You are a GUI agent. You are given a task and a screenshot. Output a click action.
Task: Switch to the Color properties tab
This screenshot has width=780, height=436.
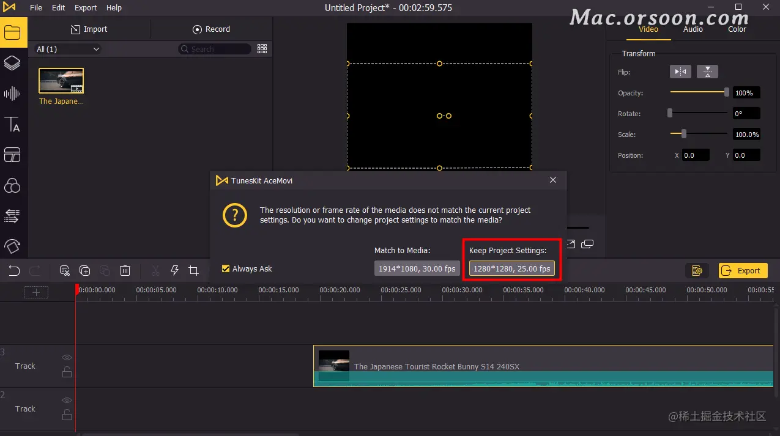737,29
